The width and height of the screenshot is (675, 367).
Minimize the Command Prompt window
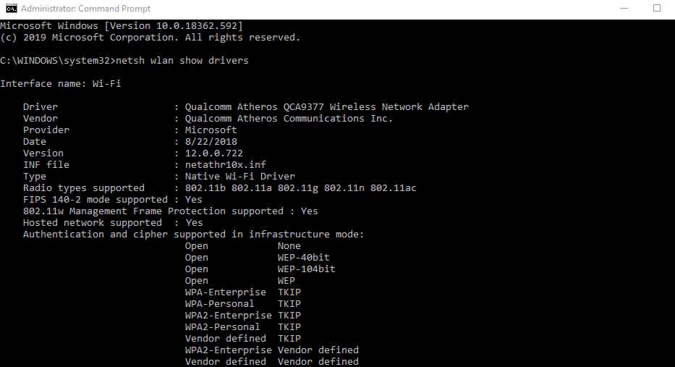(x=624, y=9)
